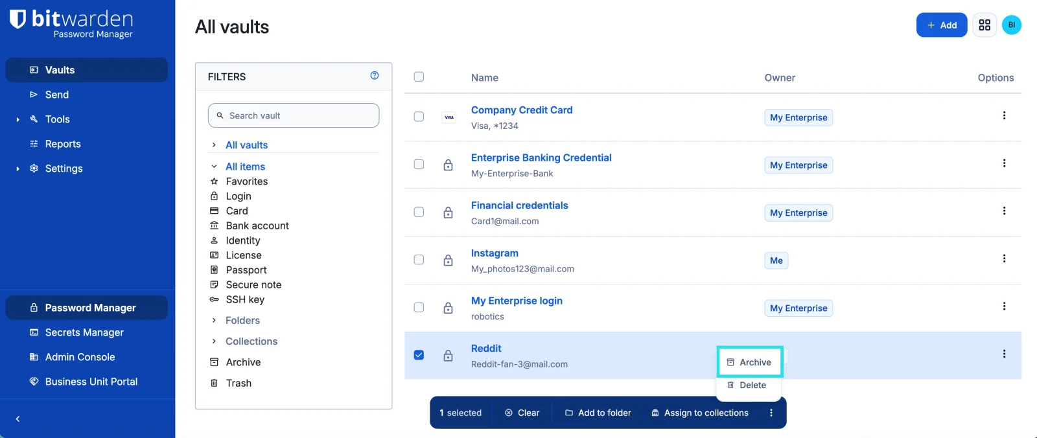
Task: Click the lock icon for Financial credentials
Action: (x=448, y=213)
